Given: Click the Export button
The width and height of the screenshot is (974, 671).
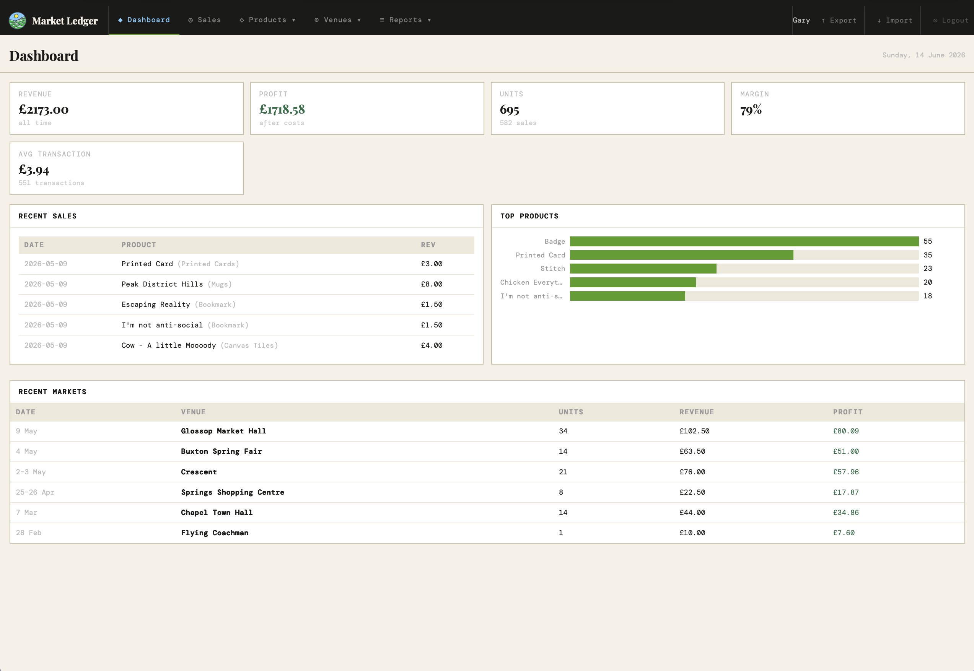Looking at the screenshot, I should (839, 20).
